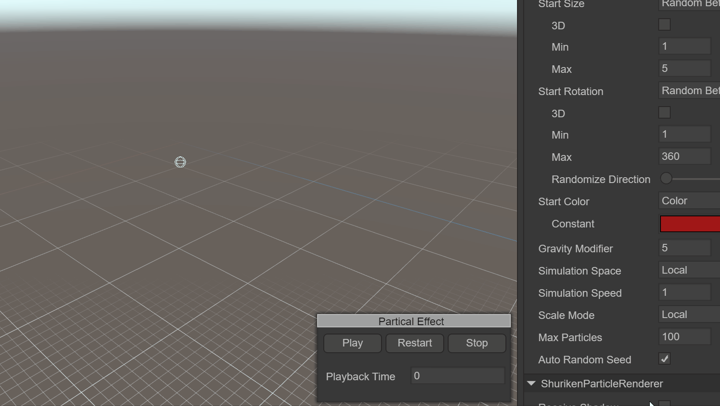Enable 3D option under Start Size
The width and height of the screenshot is (720, 406).
[664, 25]
